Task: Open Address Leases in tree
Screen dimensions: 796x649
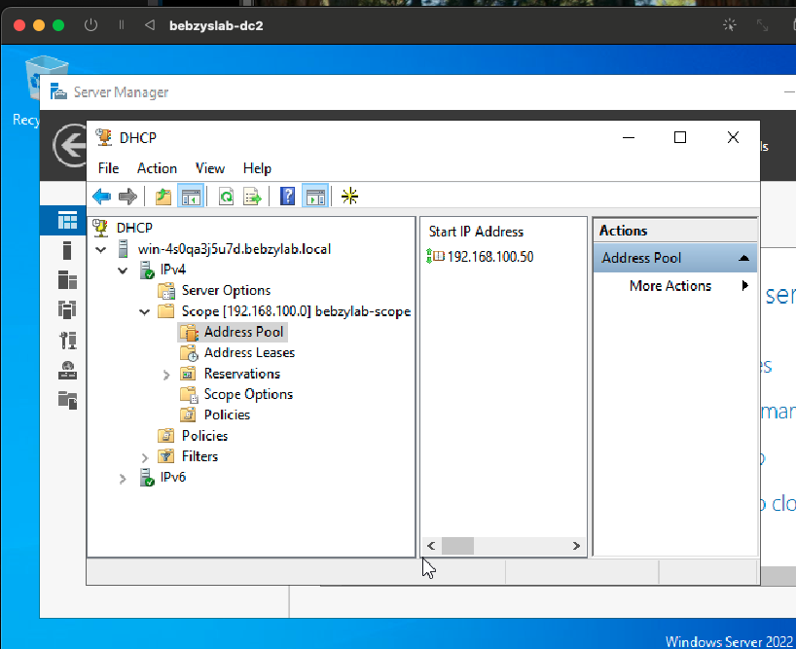Action: pos(249,352)
